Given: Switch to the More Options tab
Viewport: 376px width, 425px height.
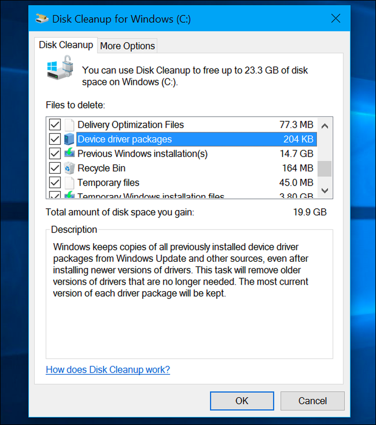Looking at the screenshot, I should (x=127, y=46).
